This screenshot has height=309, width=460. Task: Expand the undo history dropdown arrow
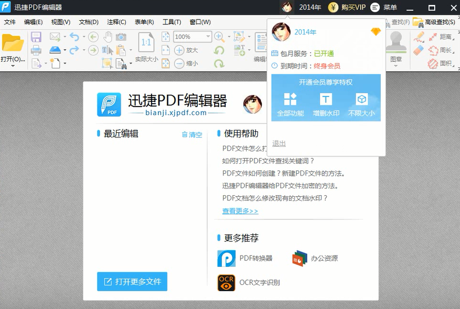pos(84,37)
